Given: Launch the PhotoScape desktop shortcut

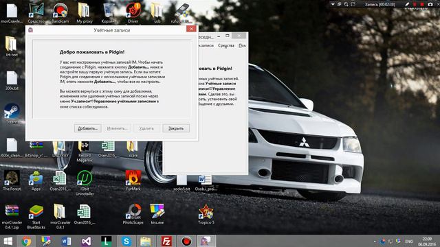Looking at the screenshot, I should (x=133, y=214).
